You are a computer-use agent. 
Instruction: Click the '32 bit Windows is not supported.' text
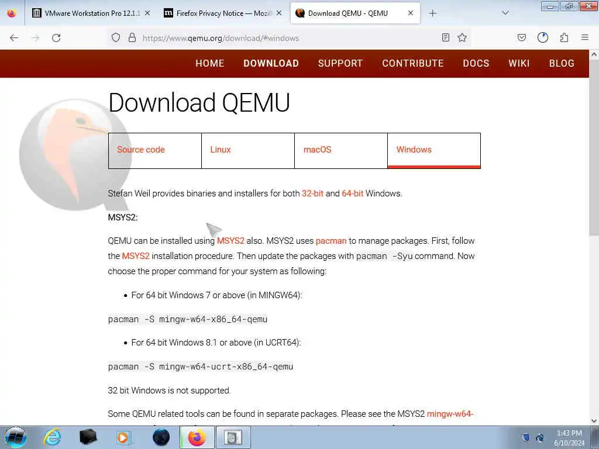169,391
